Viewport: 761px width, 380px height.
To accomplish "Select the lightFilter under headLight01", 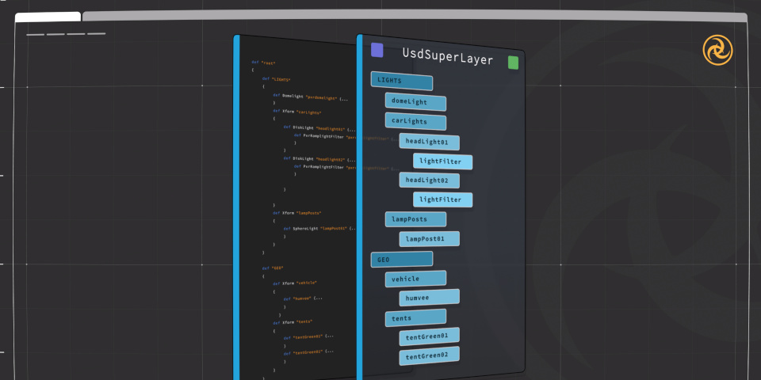I will [442, 161].
